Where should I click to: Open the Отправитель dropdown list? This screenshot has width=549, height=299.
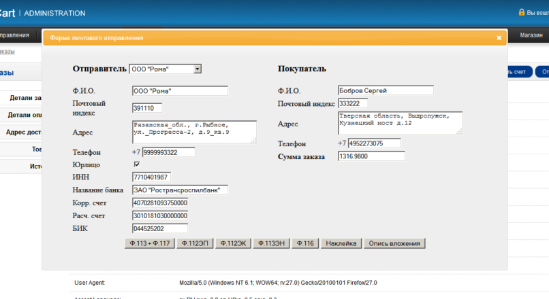[198, 69]
